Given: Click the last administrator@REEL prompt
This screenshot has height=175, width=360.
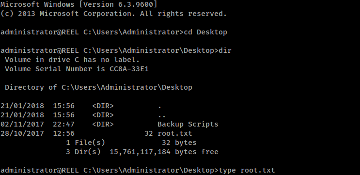Looking at the screenshot, I should (x=40, y=171).
